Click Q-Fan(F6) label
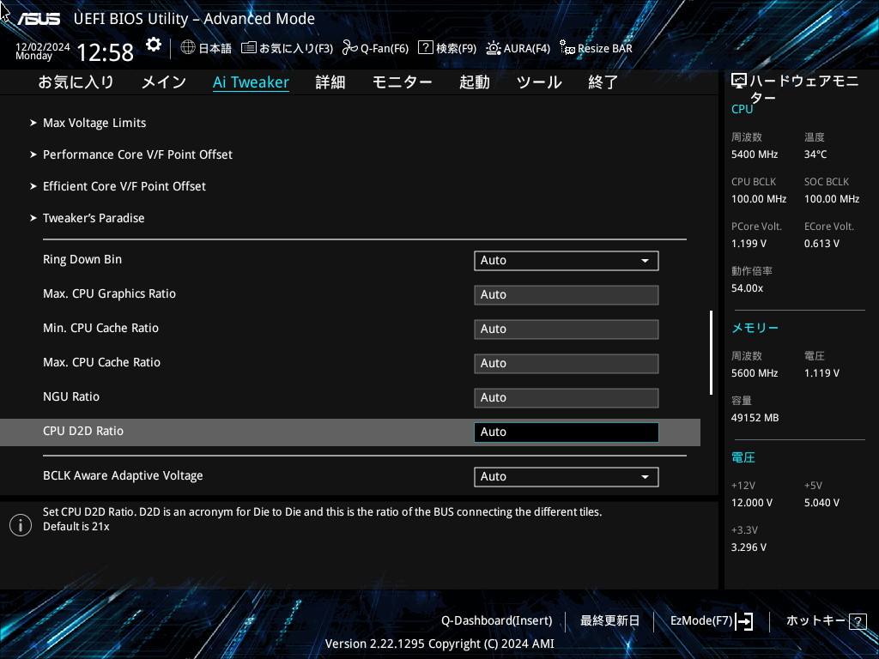This screenshot has width=879, height=659. click(x=385, y=49)
